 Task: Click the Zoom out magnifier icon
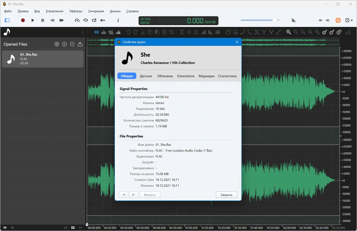click(x=296, y=32)
